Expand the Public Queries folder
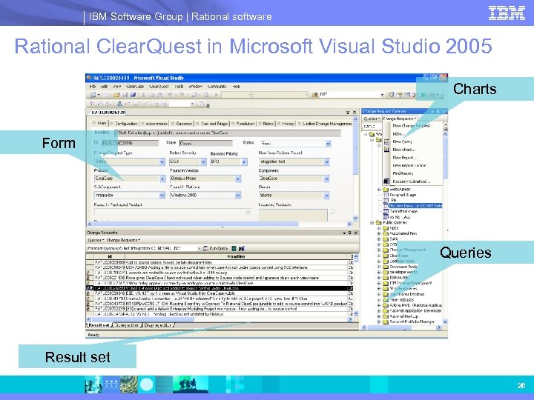Viewport: 534px width, 400px height. pyautogui.click(x=372, y=223)
